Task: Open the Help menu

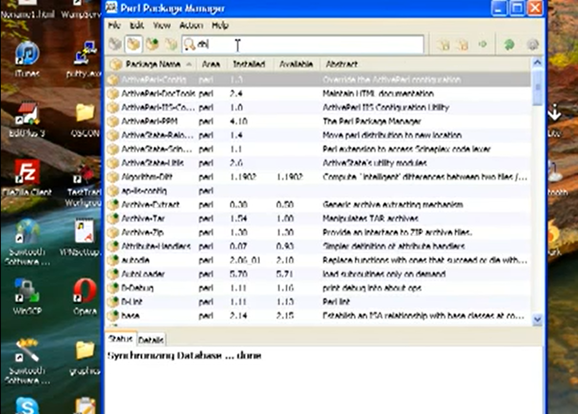Action: click(x=220, y=26)
